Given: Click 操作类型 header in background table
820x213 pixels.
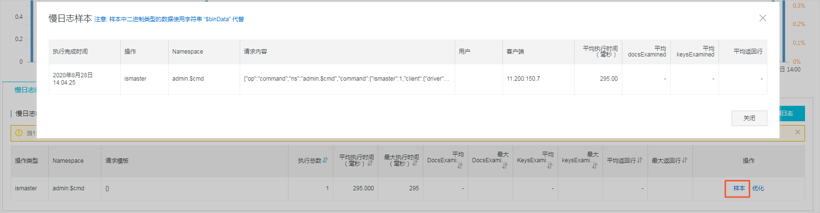Looking at the screenshot, I should click(27, 161).
